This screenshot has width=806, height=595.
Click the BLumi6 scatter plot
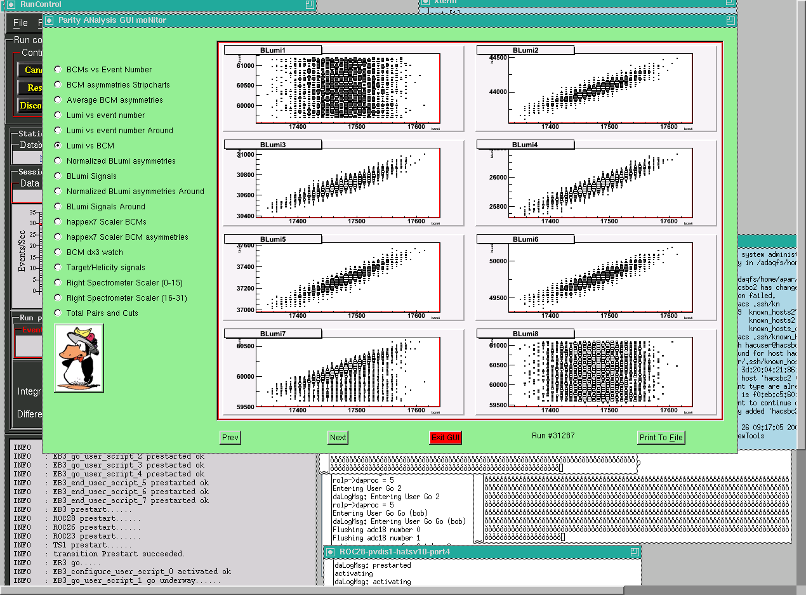tap(596, 277)
